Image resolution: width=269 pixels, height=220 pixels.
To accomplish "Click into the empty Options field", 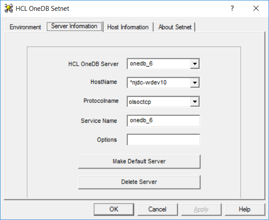I will [x=163, y=140].
